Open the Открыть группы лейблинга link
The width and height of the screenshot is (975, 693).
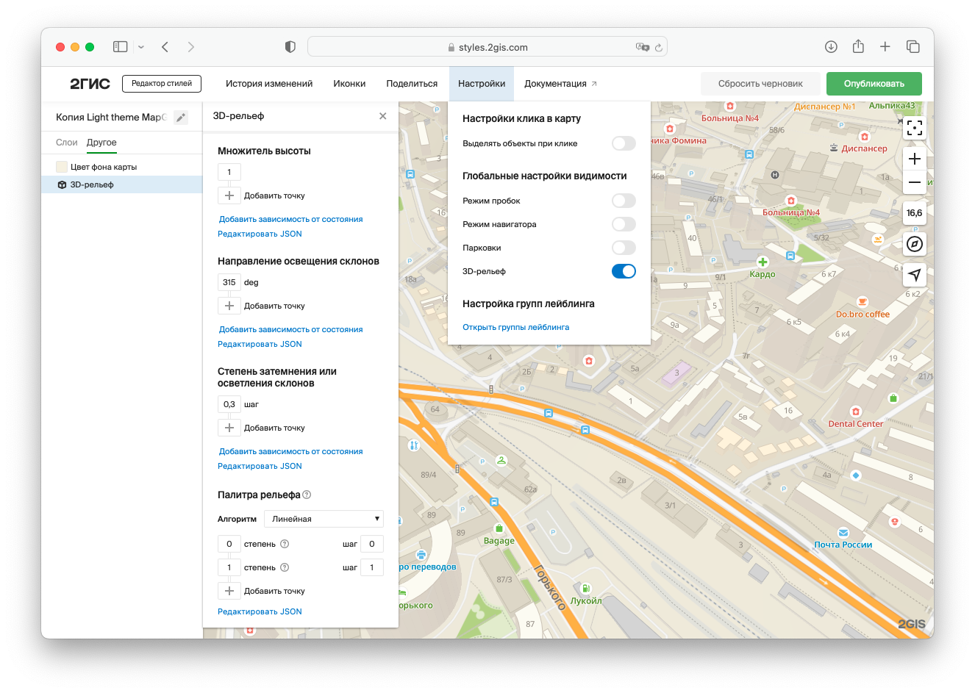515,327
